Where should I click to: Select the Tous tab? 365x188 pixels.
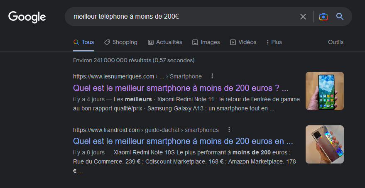click(83, 42)
